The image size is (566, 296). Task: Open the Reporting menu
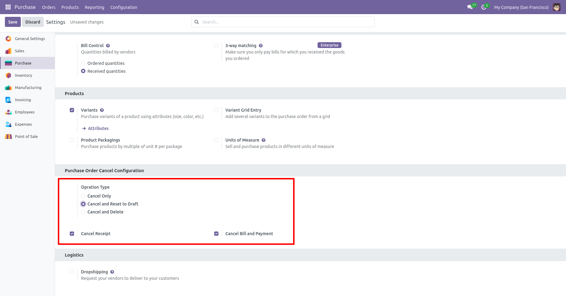[95, 7]
